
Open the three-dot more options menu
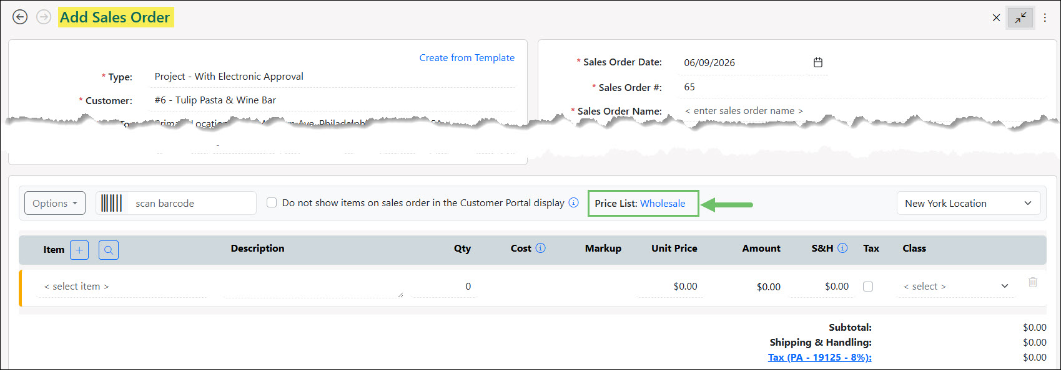(1045, 17)
